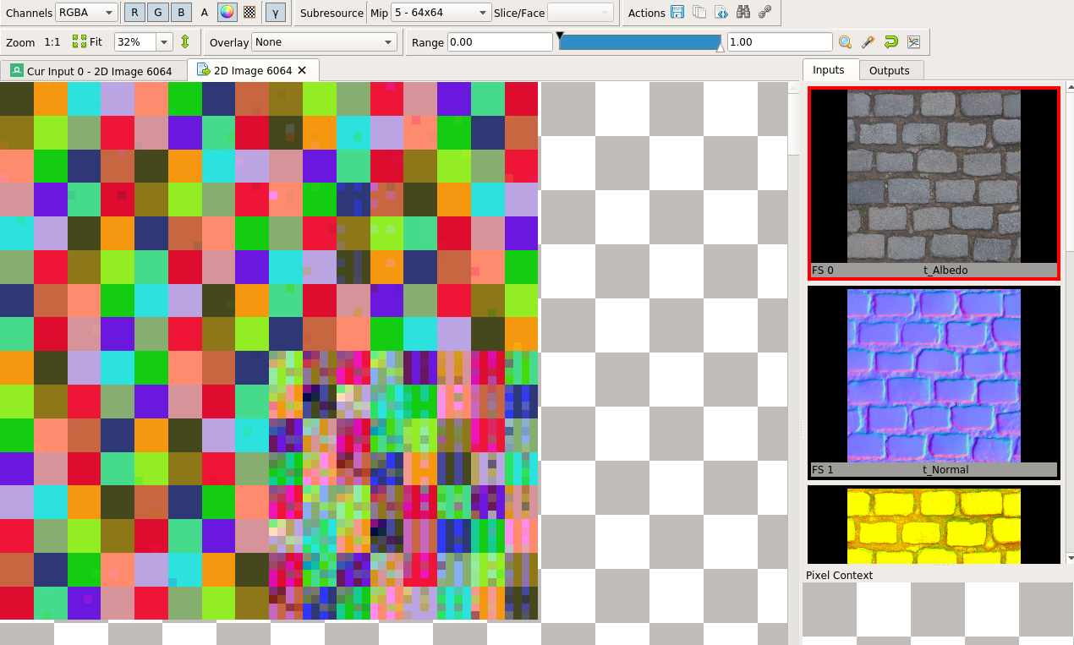Click the texture image in main viewer
1074x645 pixels.
click(x=269, y=351)
